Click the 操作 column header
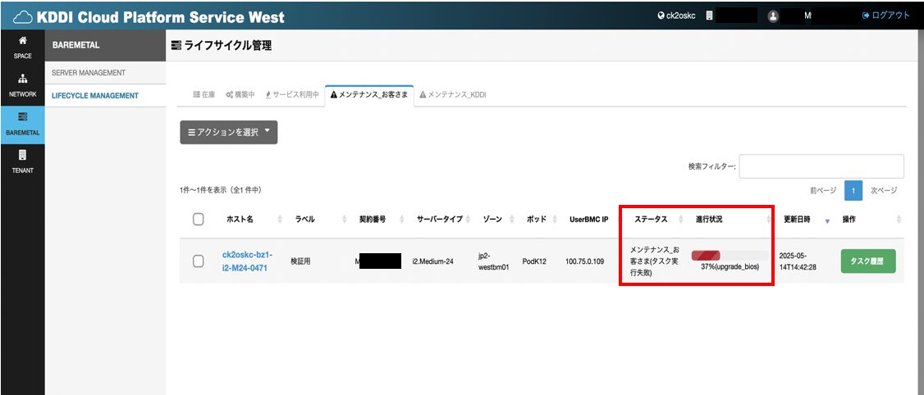Image resolution: width=924 pixels, height=395 pixels. tap(849, 219)
